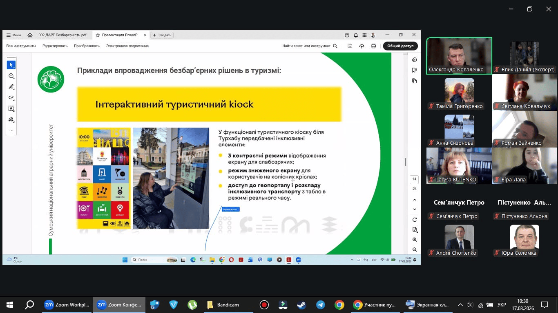Open Редактировать menu item
The height and width of the screenshot is (313, 558).
(x=55, y=46)
